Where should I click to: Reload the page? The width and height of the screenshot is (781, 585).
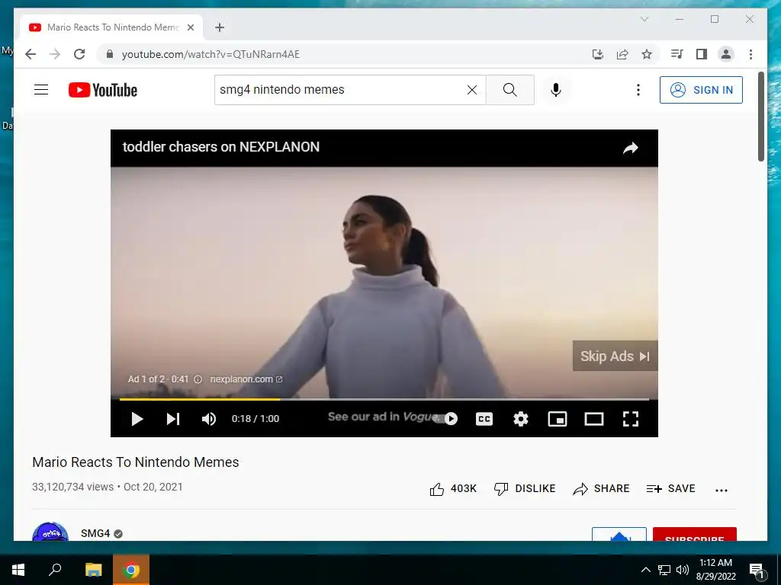click(x=79, y=54)
